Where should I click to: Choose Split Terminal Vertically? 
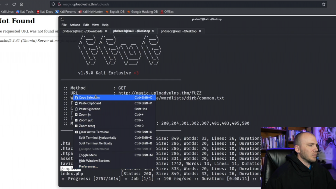click(x=114, y=143)
